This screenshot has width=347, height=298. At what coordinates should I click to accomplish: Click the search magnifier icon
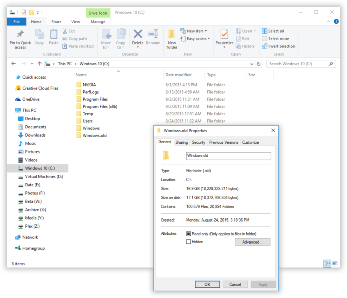(x=331, y=64)
